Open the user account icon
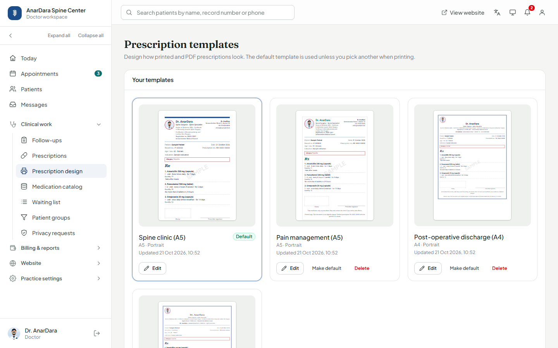Screen dimensions: 558x348 [x=542, y=13]
